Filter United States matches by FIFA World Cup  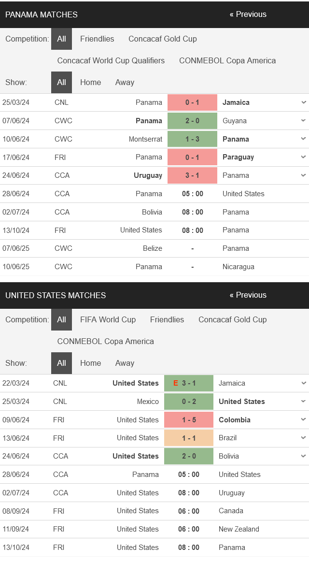point(108,320)
